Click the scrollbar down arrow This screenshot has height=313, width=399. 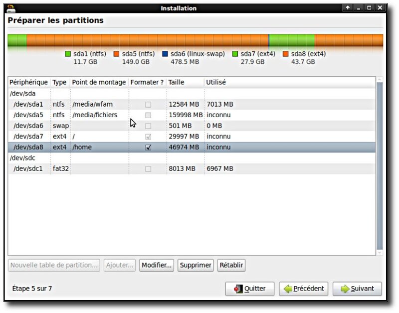coord(380,253)
